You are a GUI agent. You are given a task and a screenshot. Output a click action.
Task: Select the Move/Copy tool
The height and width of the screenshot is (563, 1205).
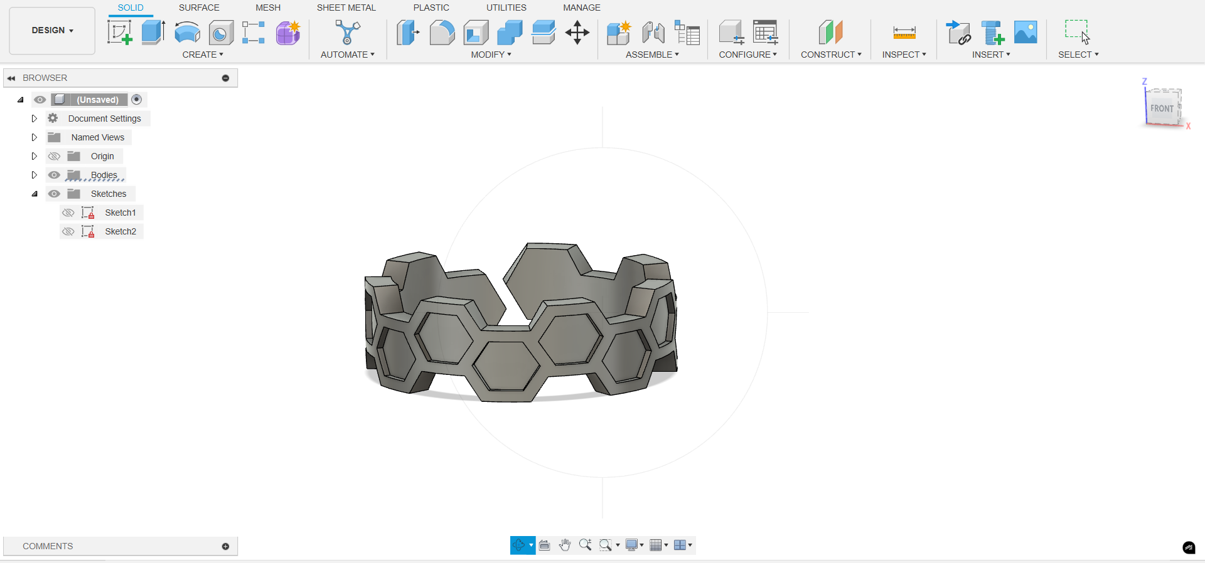tap(577, 32)
